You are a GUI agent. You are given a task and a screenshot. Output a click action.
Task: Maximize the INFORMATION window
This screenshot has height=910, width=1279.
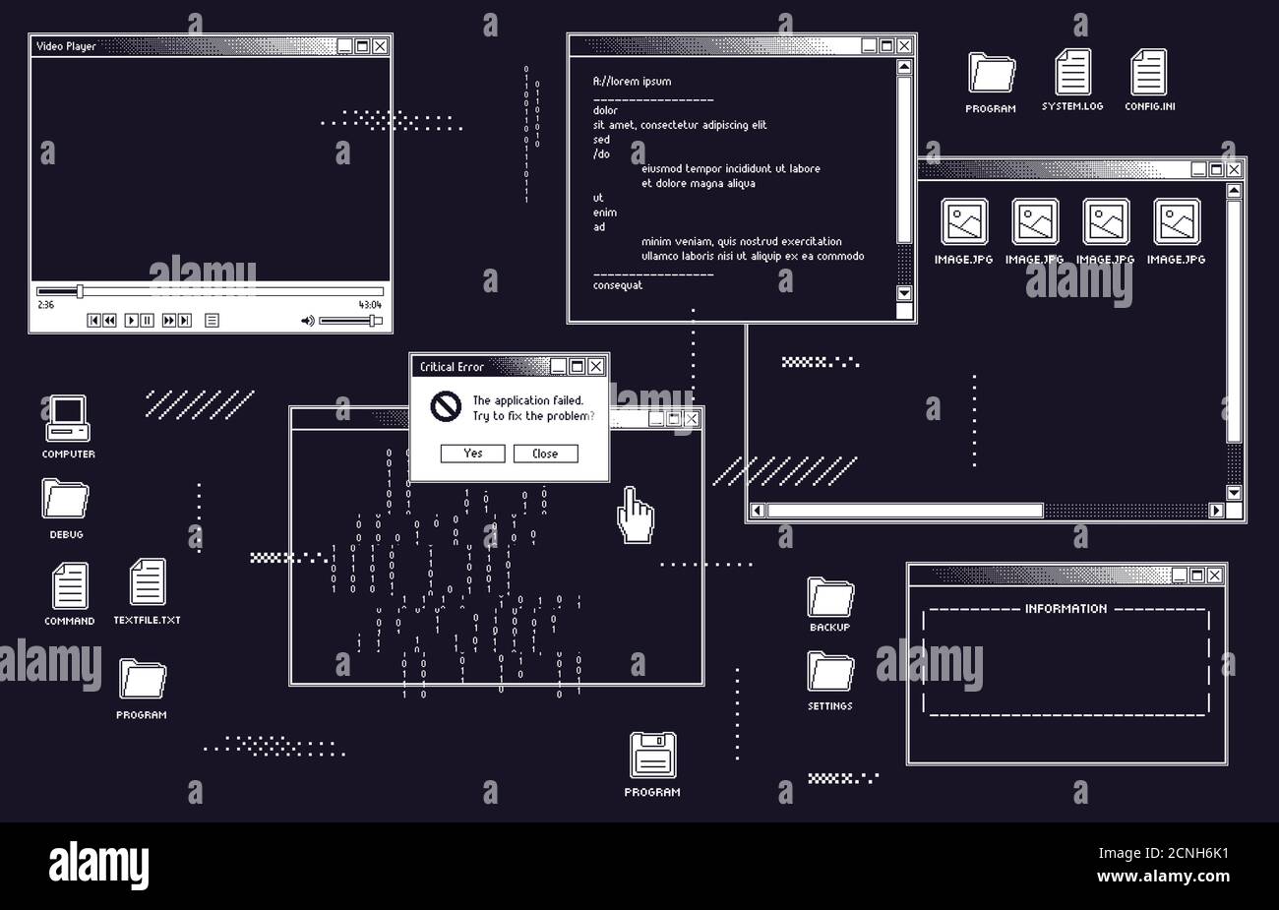1197,576
